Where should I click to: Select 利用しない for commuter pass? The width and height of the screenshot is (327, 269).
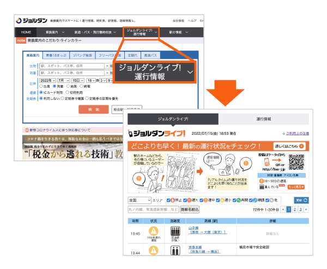click(x=41, y=98)
